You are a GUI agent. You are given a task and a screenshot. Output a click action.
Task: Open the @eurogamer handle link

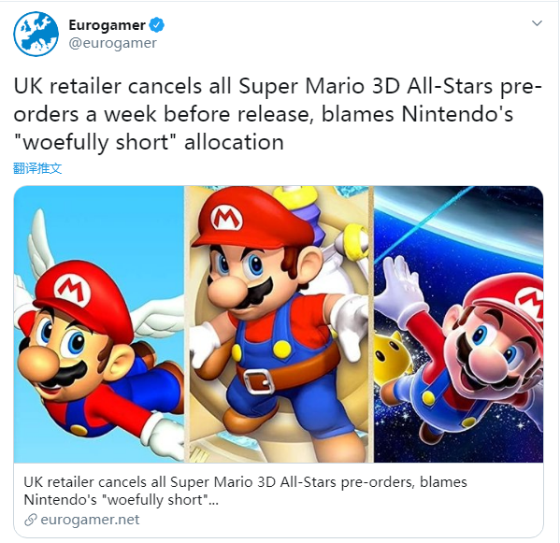[112, 43]
